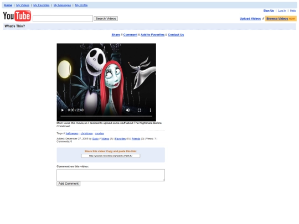299x224 pixels.
Task: Click the Browse Videos button
Action: (281, 19)
